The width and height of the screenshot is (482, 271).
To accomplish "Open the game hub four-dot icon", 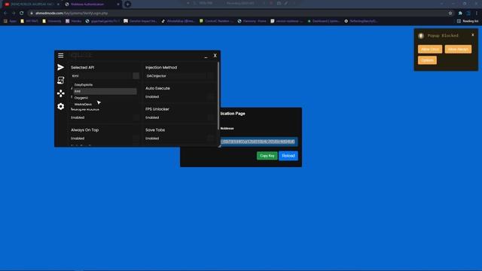I will tap(60, 93).
